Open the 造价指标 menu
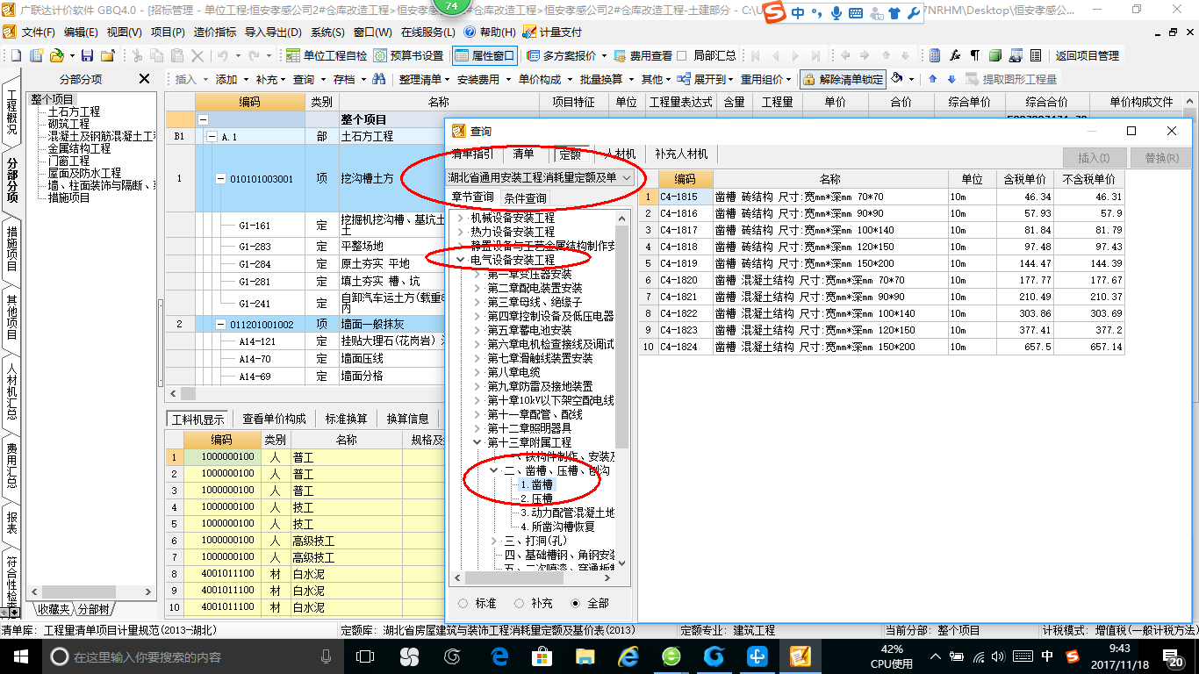This screenshot has height=674, width=1199. [215, 32]
